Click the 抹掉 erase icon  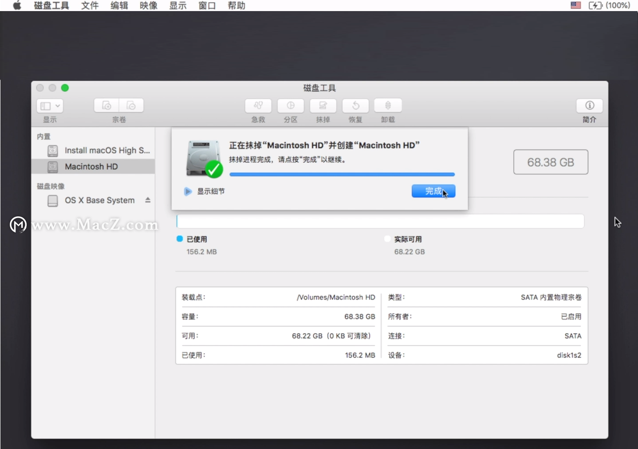point(323,105)
